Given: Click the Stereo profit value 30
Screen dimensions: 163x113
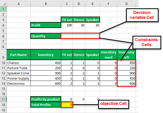Looking at the screenshot, I should [79, 25].
